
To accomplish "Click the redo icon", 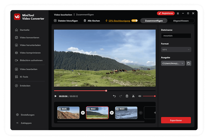I will point(121,96).
